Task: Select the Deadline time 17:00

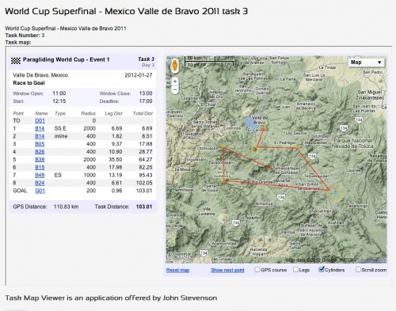Action: (x=146, y=101)
